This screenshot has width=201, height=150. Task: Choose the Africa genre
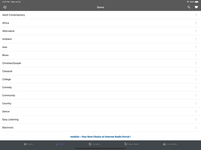click(x=100, y=23)
